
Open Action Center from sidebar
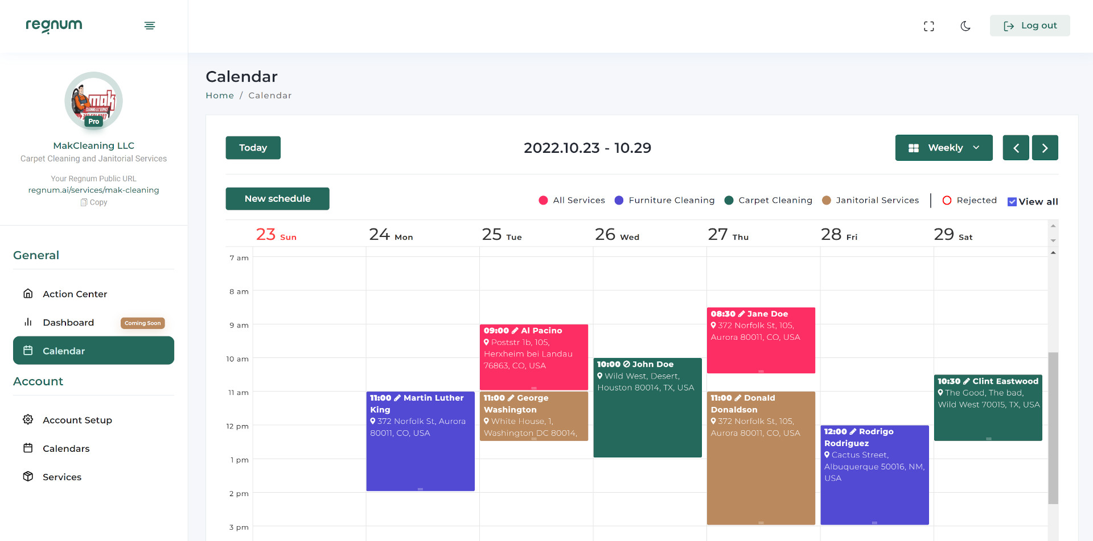[x=75, y=294]
